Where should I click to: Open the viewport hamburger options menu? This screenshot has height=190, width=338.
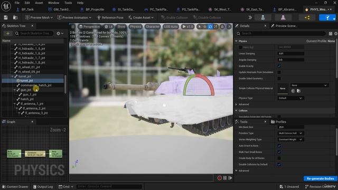coord(73,26)
